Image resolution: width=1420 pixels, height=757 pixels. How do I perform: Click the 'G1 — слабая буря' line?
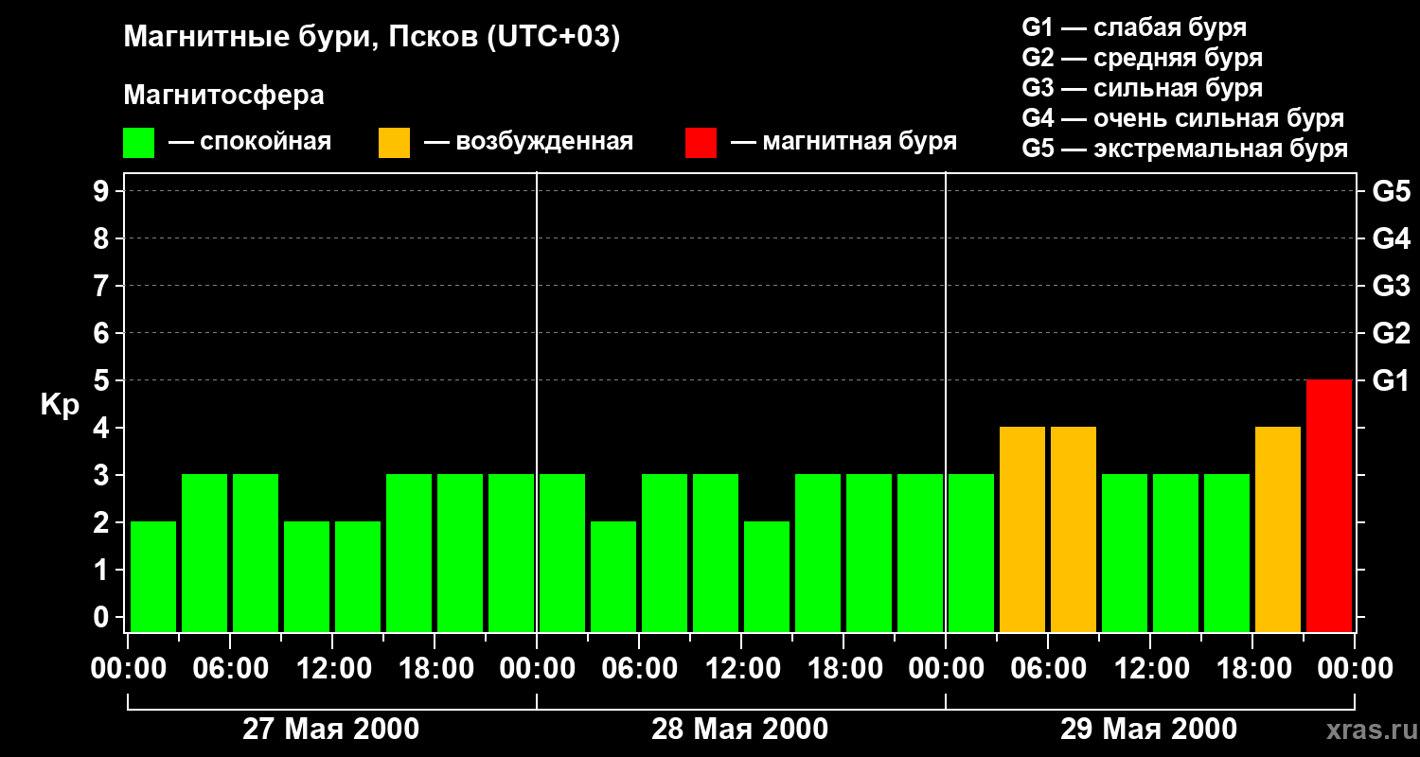click(x=1134, y=27)
